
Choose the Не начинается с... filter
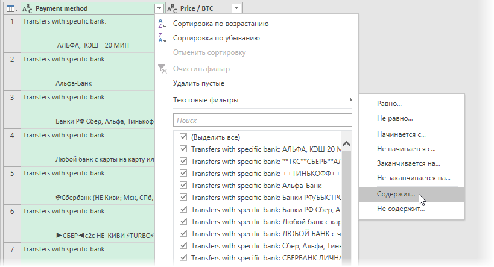pyautogui.click(x=406, y=149)
